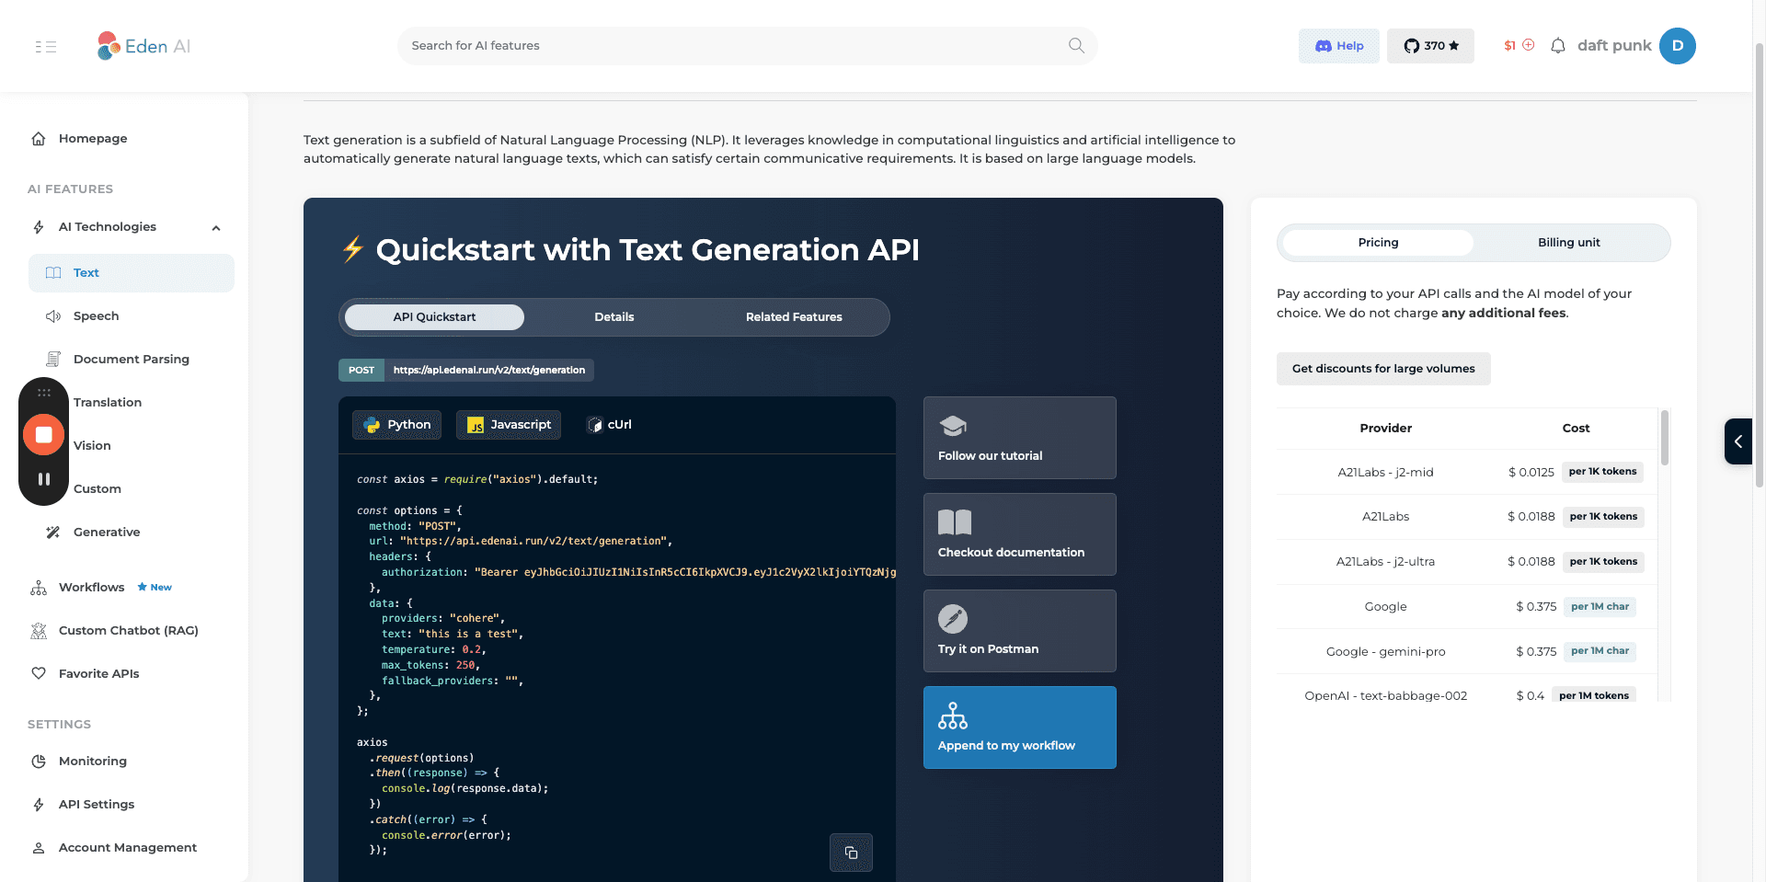Open Account Management
1766x882 pixels.
click(128, 848)
